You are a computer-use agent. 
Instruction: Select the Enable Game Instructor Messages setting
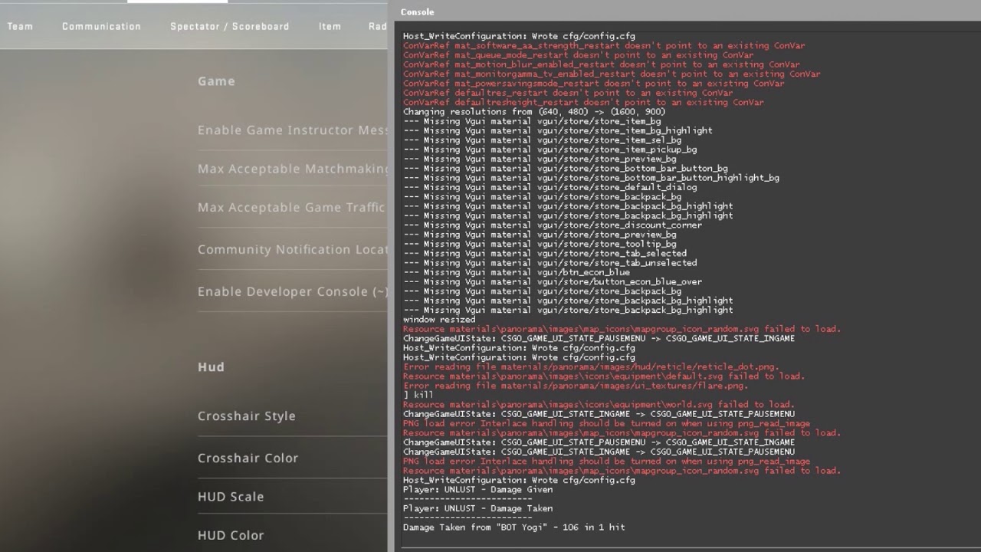tap(293, 130)
